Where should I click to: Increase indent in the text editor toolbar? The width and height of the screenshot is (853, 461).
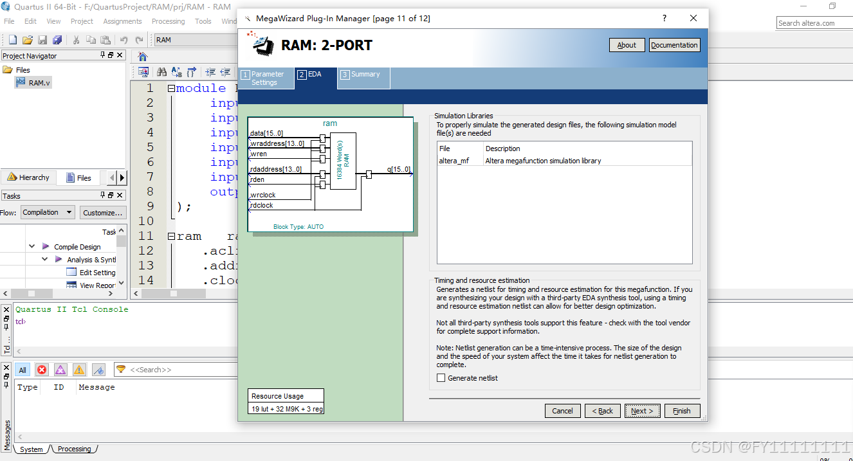[210, 72]
